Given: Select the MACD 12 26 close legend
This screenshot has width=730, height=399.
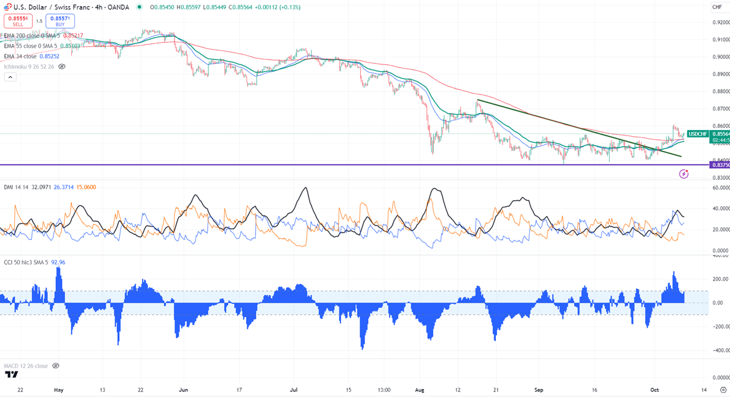Looking at the screenshot, I should [x=26, y=366].
